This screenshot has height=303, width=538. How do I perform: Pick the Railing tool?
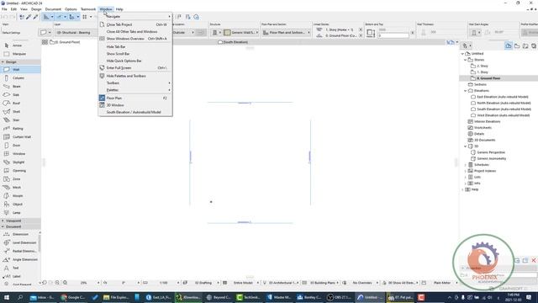tap(18, 129)
